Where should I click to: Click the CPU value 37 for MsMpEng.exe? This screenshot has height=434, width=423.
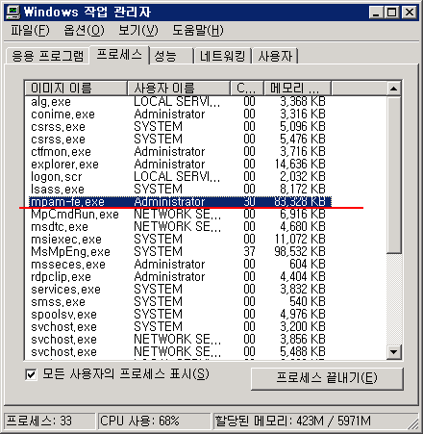tap(249, 252)
